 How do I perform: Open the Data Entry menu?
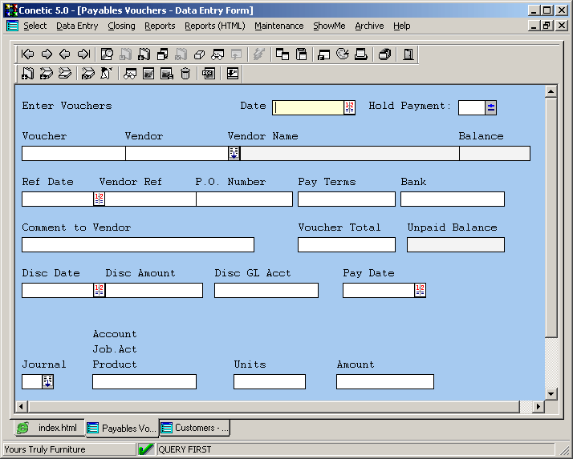click(x=77, y=26)
